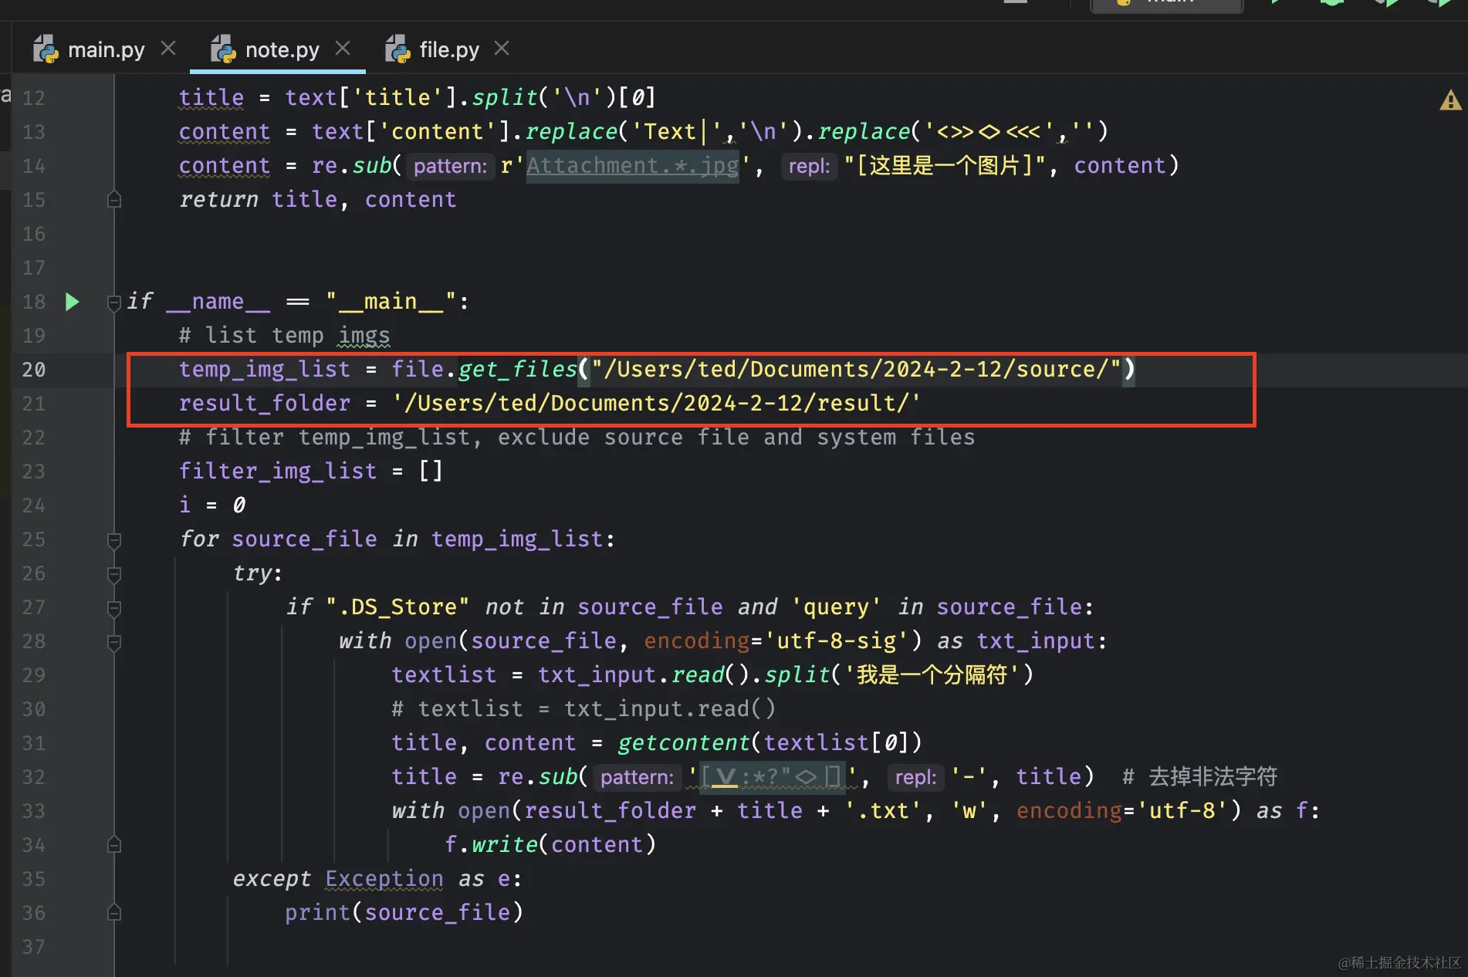Click the "[这里是一个图片]" replacement string

coord(945,166)
